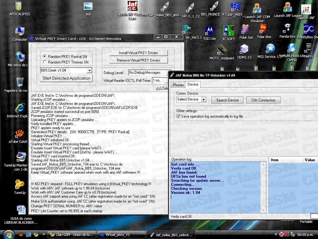This screenshot has height=239, width=318.
Task: Open MSS Service desktop icon
Action: click(270, 49)
